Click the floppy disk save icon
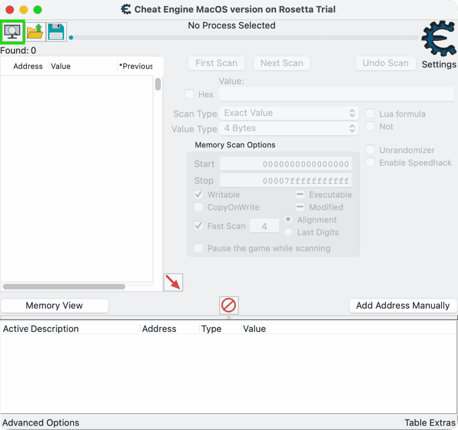Viewport: 458px width, 430px height. pyautogui.click(x=56, y=32)
